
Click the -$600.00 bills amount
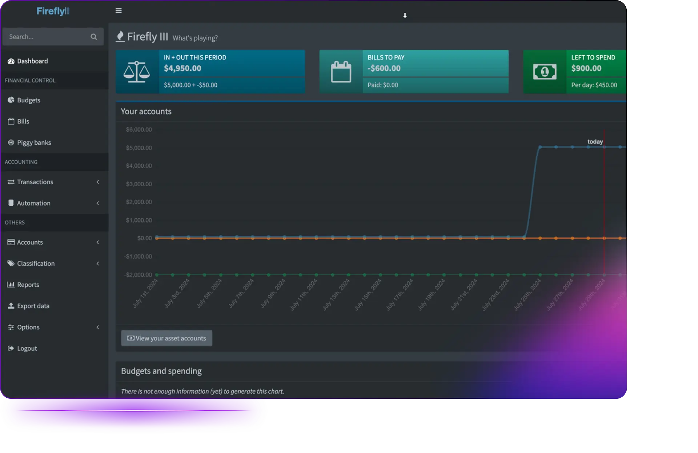(x=384, y=68)
